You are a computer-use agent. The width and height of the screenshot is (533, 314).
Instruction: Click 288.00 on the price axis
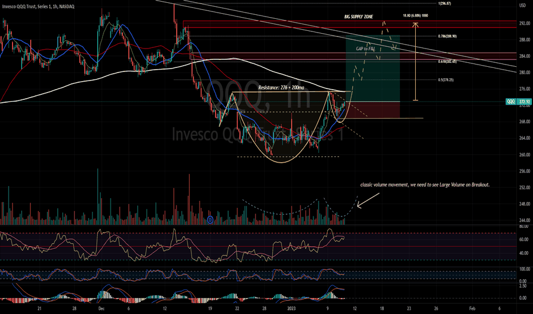tap(524, 40)
